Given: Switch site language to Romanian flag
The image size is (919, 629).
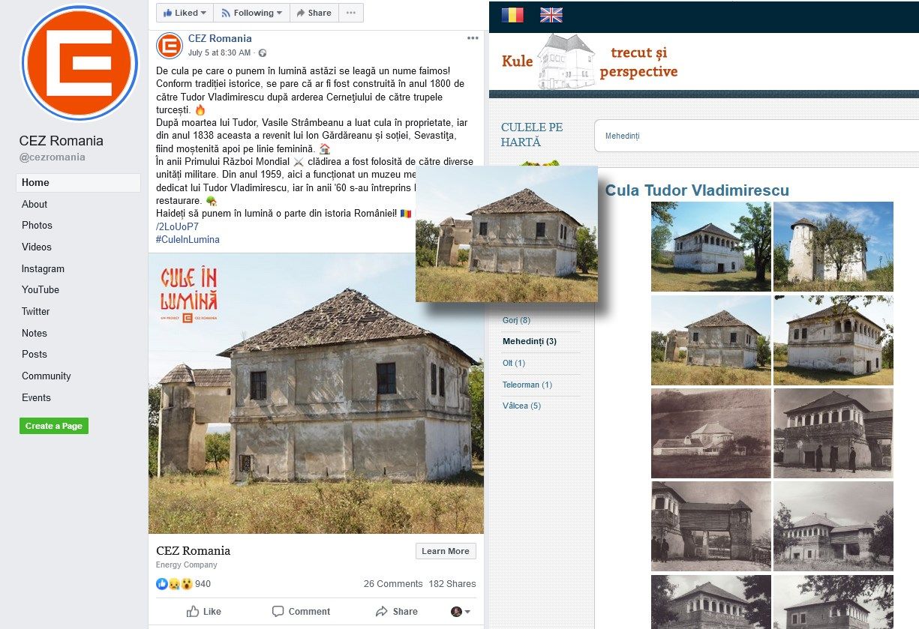Looking at the screenshot, I should point(512,15).
